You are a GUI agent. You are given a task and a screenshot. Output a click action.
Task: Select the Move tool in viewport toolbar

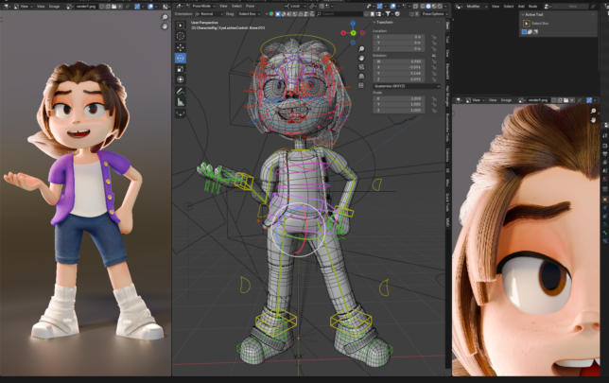coord(181,46)
